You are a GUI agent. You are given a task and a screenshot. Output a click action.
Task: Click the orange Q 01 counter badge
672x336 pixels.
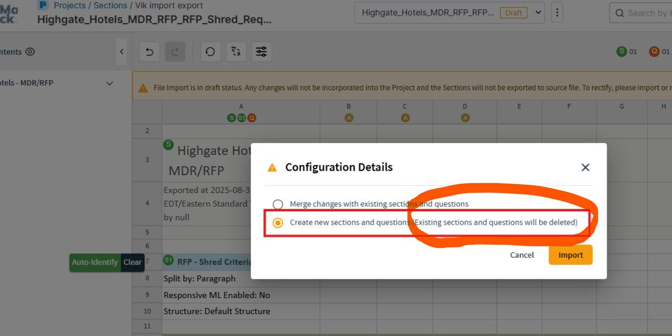point(660,52)
